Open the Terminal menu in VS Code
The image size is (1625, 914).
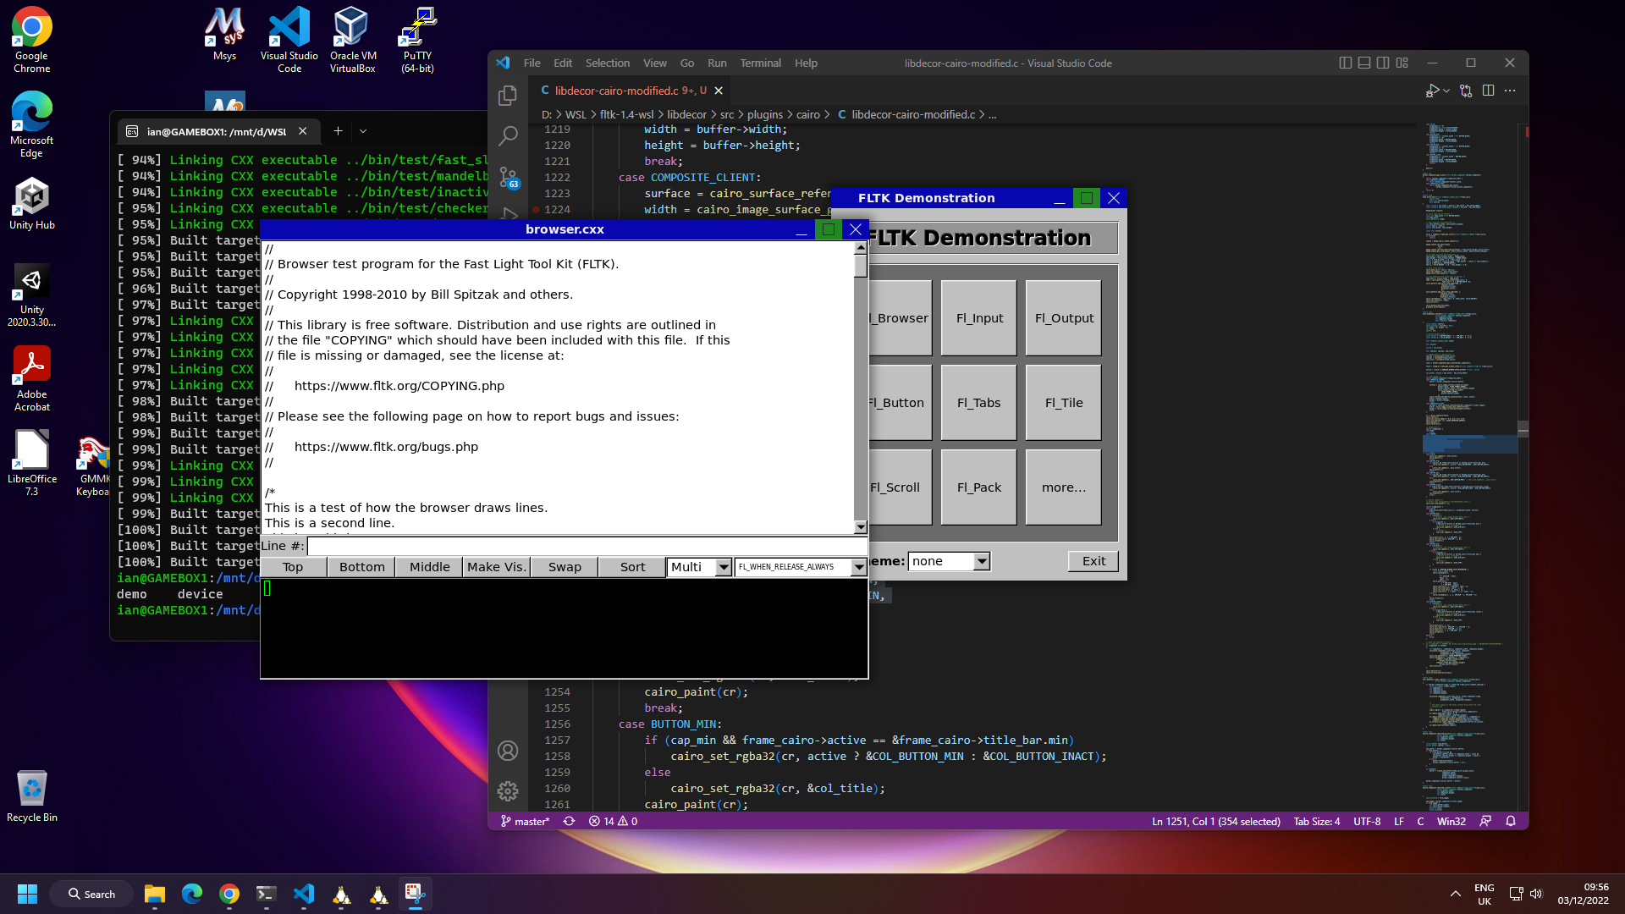pyautogui.click(x=760, y=63)
